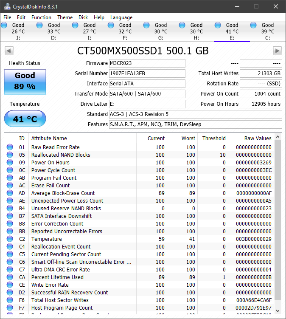Click the Power On Hours value 12905 hours
Image resolution: width=286 pixels, height=319 pixels.
[261, 104]
